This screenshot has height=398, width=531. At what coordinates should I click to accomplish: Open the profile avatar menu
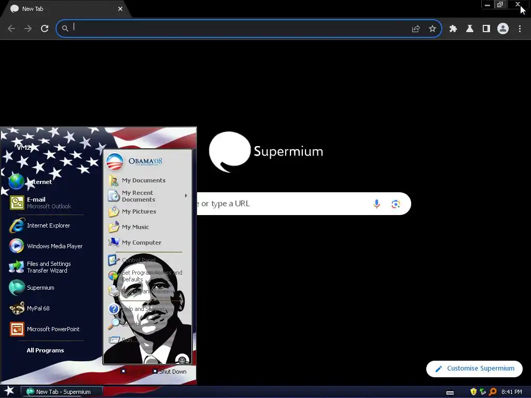[503, 29]
